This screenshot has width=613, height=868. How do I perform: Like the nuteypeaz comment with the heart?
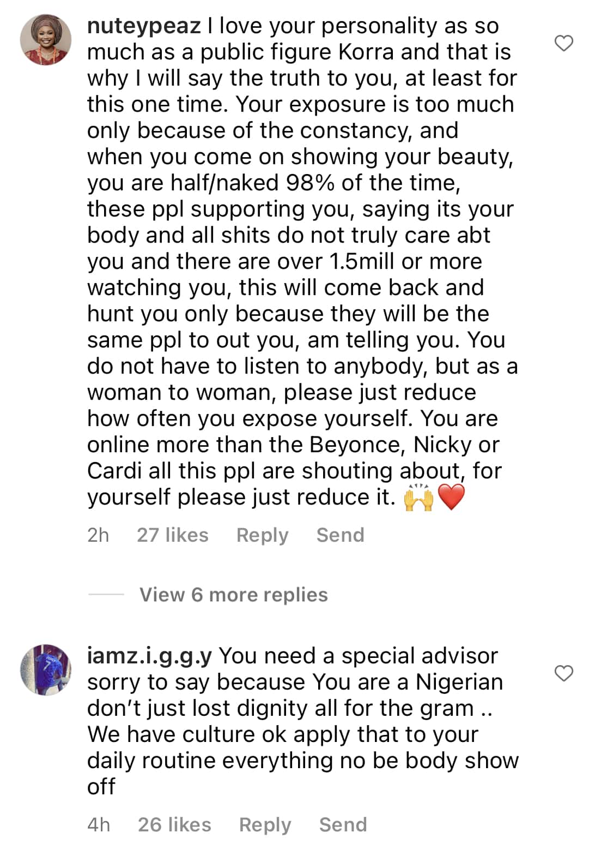563,43
